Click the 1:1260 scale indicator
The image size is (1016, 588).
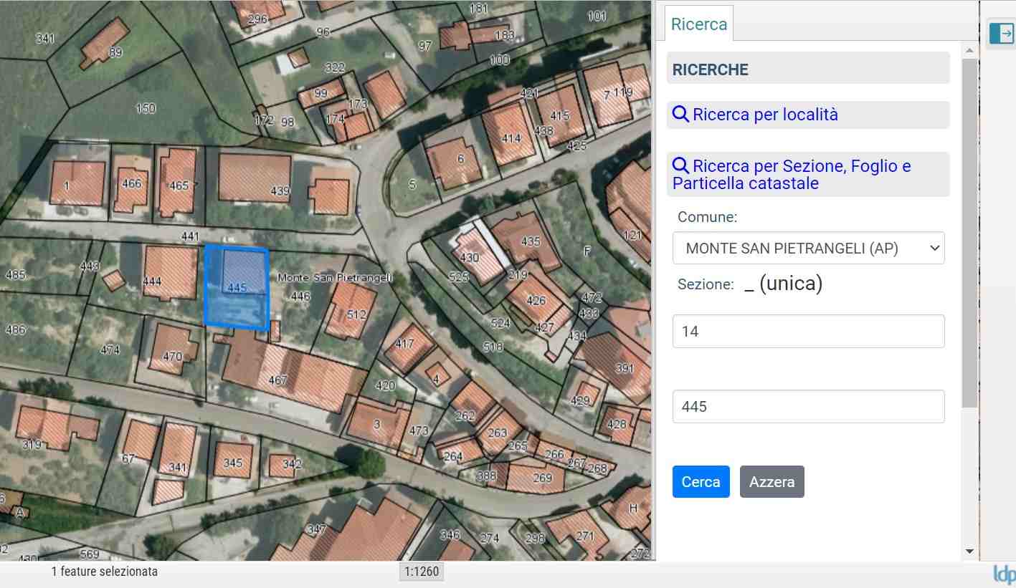[421, 572]
